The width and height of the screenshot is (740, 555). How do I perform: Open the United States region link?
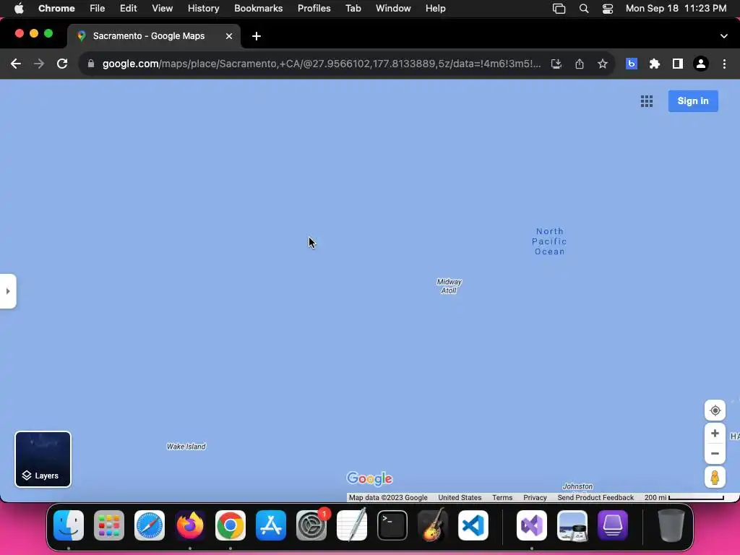[460, 497]
